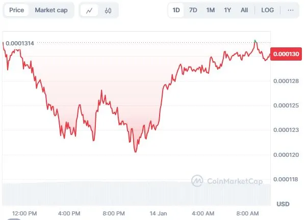
Task: Select the 1D time range
Action: tap(176, 10)
